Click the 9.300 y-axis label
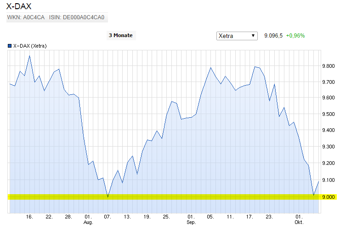 click(x=329, y=147)
